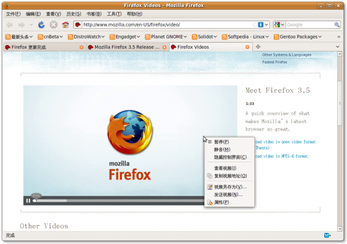Open the 最新头条 feed bookmark

(19, 37)
